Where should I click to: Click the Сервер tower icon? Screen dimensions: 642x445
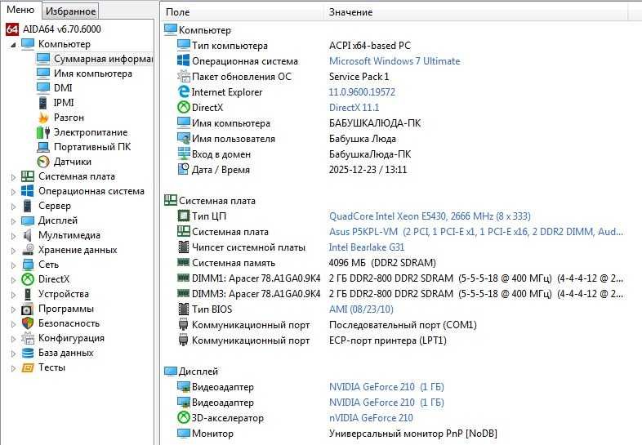pos(28,206)
